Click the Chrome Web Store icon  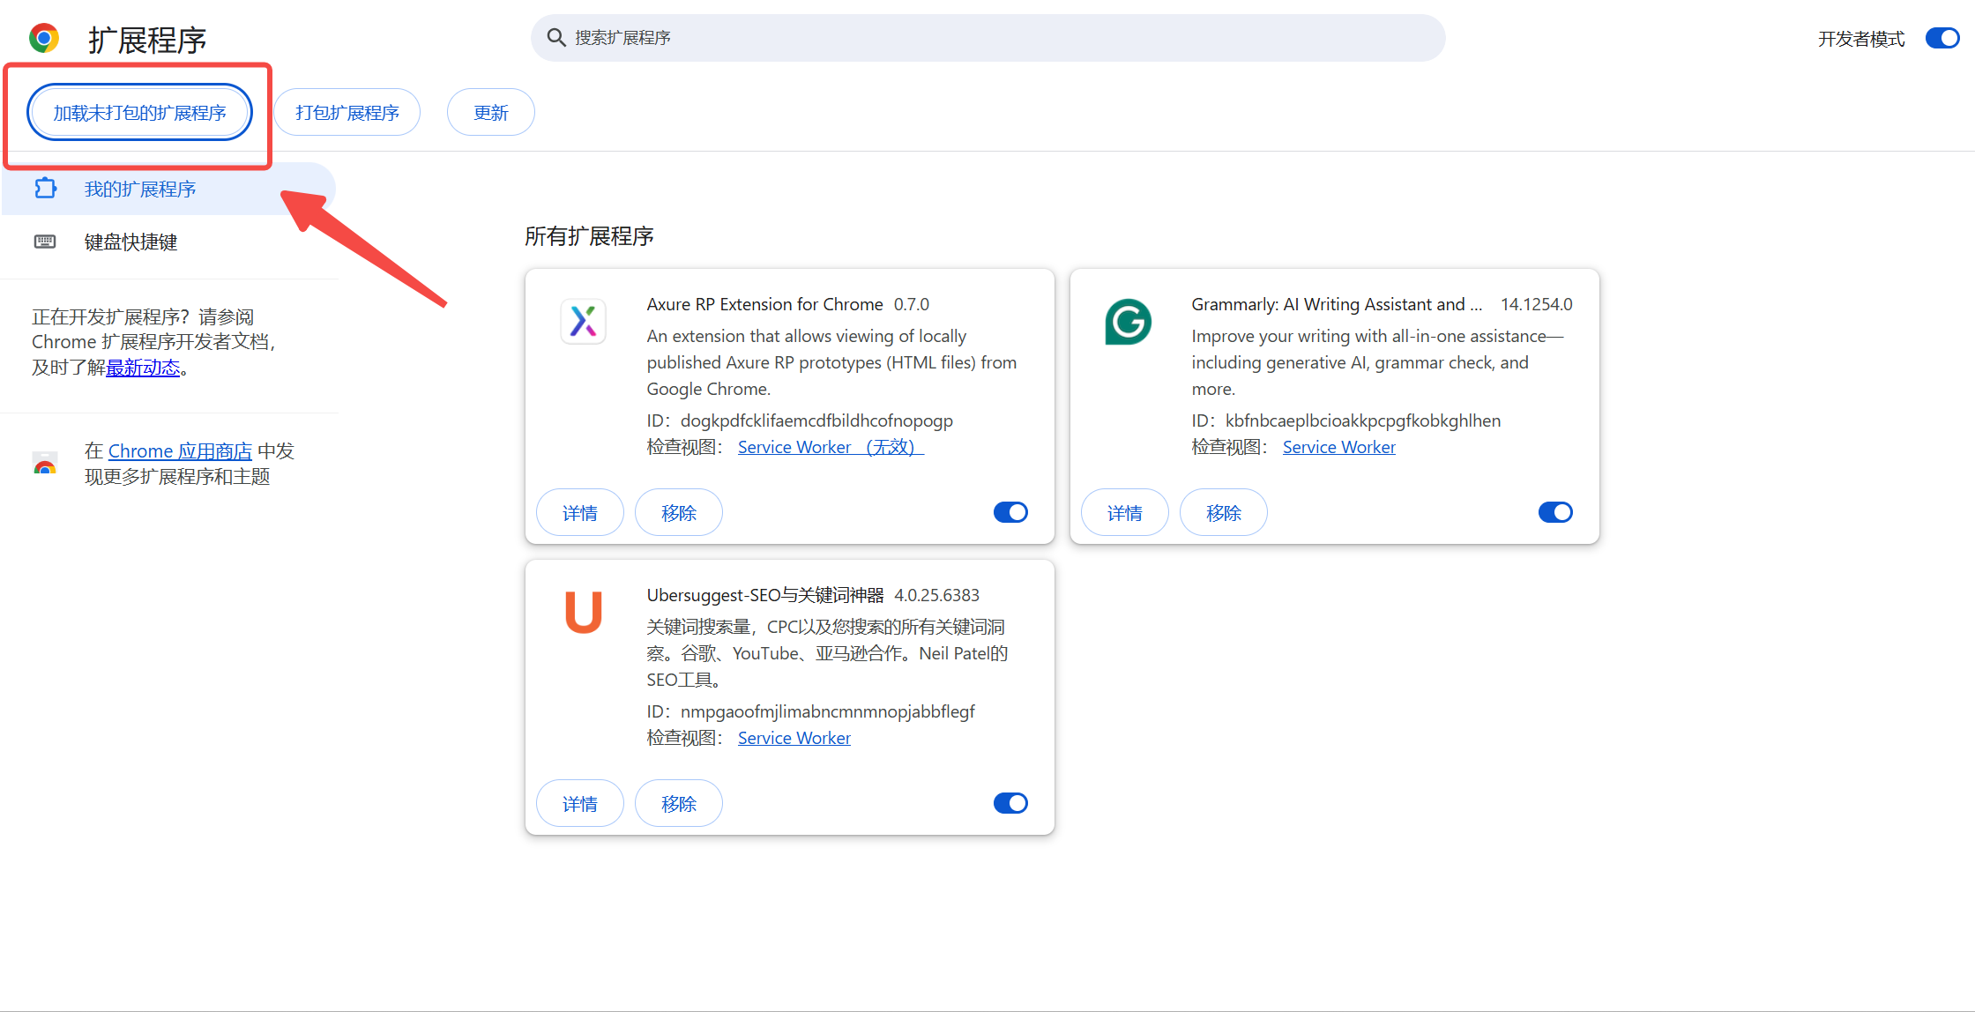coord(45,464)
